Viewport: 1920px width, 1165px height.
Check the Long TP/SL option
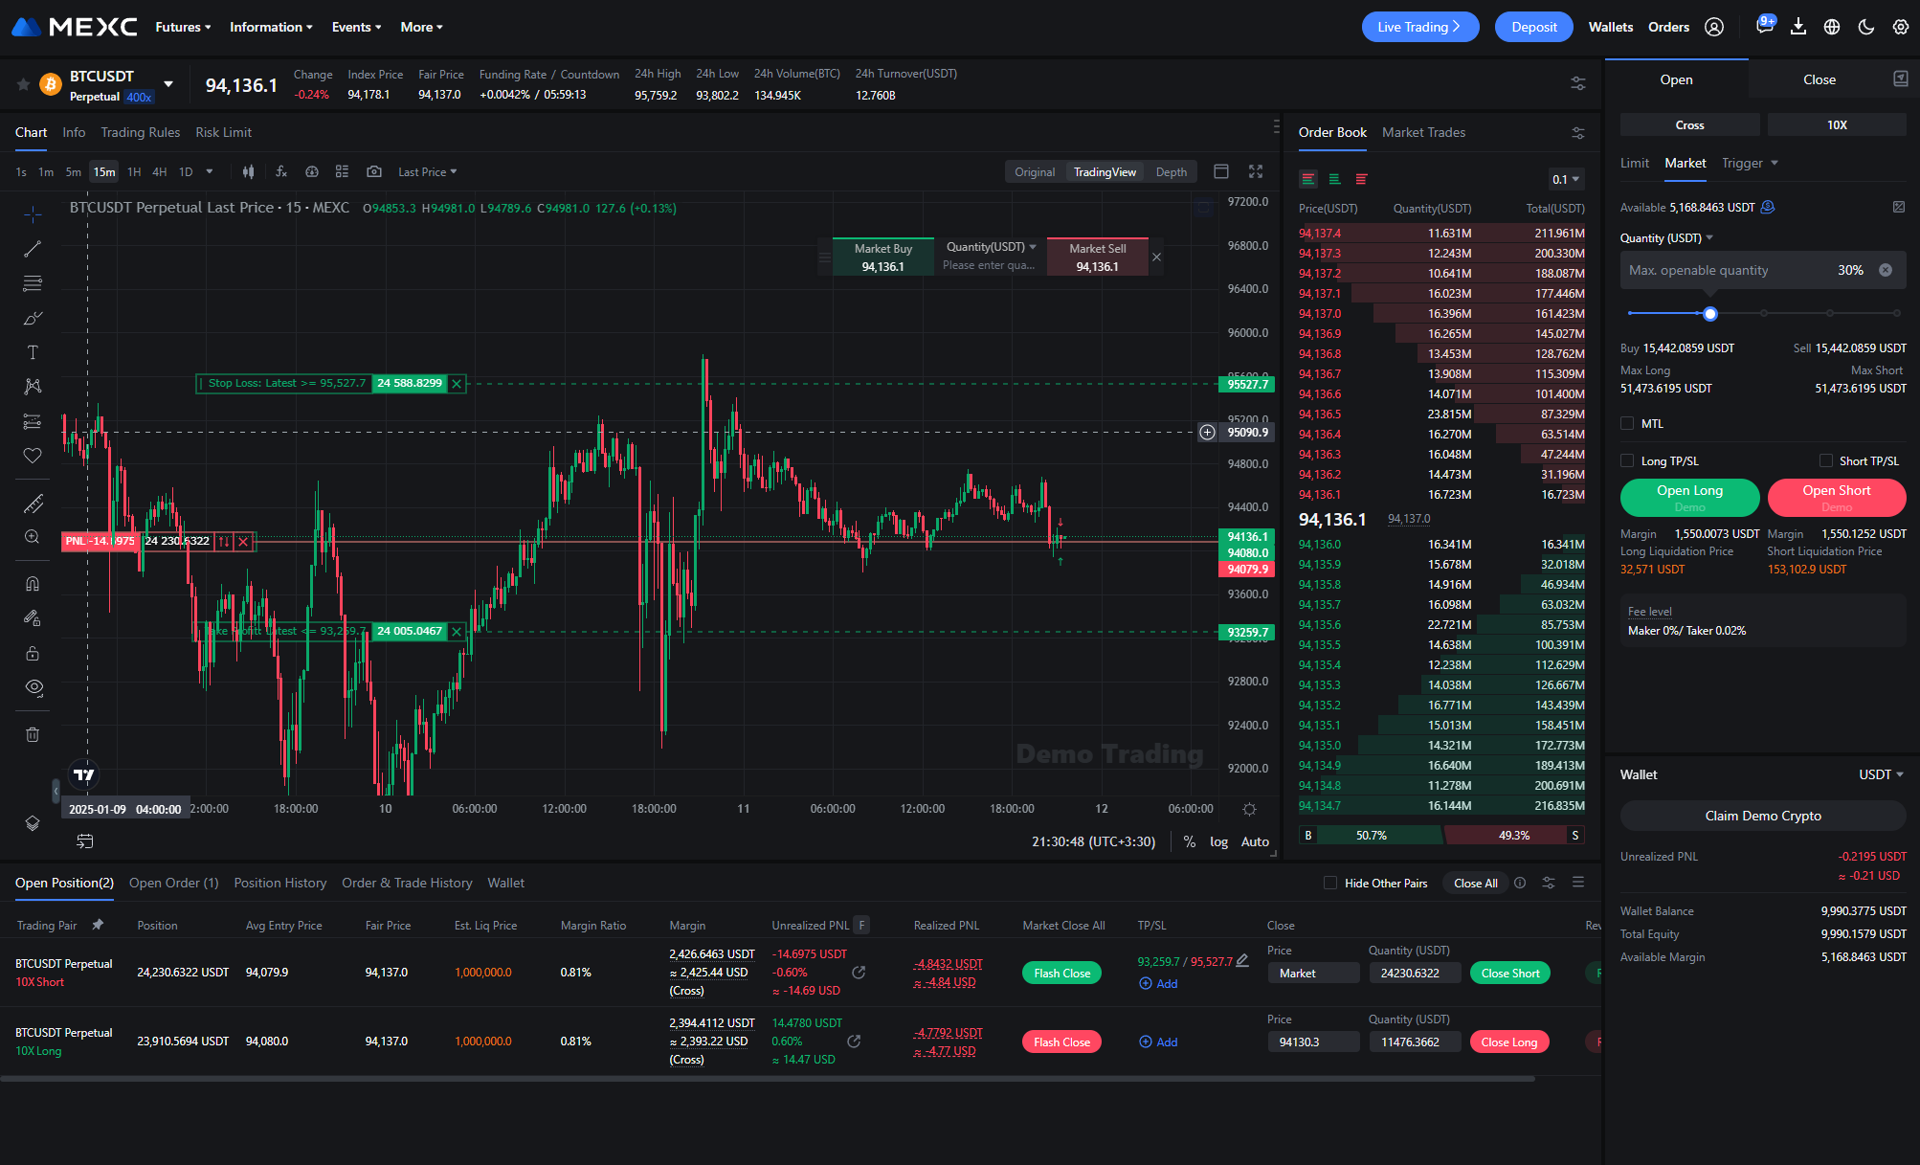(x=1627, y=460)
